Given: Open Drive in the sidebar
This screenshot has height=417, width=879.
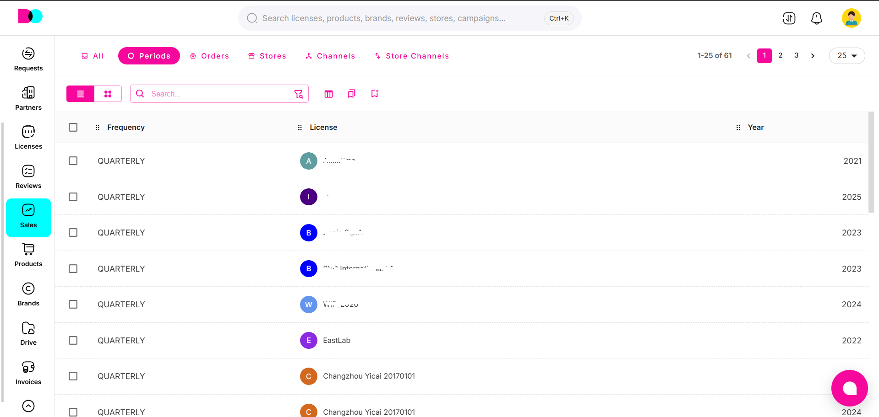Looking at the screenshot, I should coord(28,334).
